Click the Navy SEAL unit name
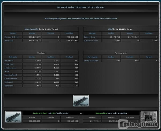161x131 pixels. point(9,41)
